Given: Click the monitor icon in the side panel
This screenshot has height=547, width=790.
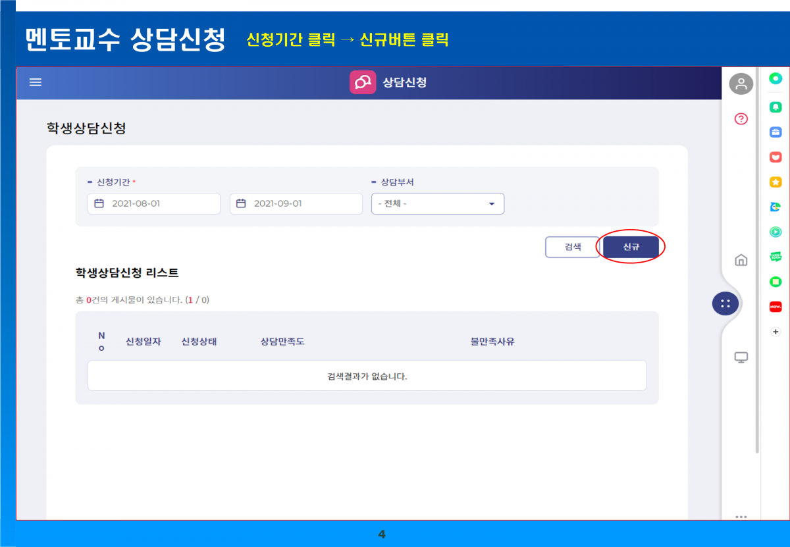Looking at the screenshot, I should 741,358.
